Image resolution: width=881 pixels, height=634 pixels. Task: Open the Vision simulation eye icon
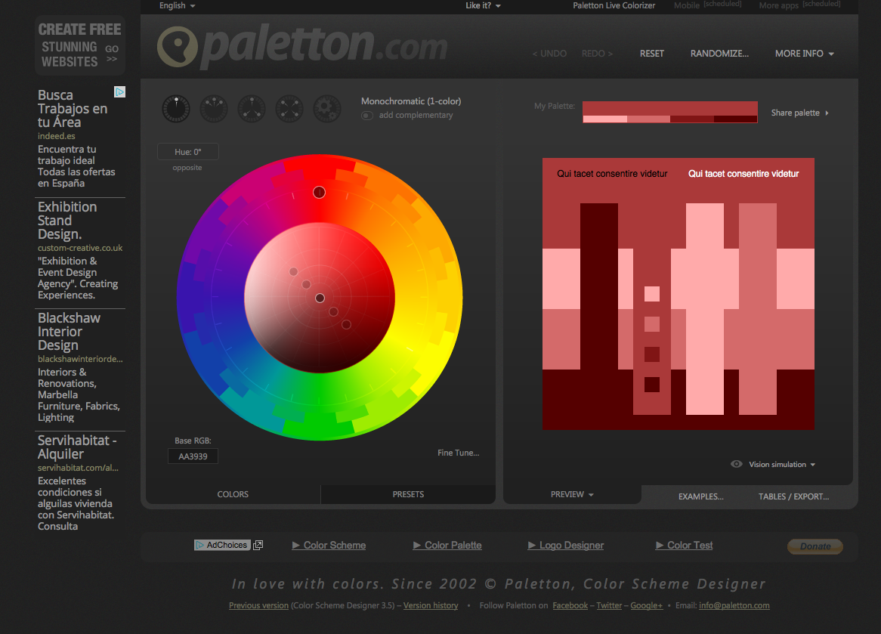pos(736,464)
